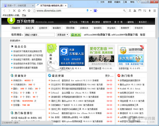Stop page loading with the X icon
This screenshot has width=159, height=126.
(14, 11)
